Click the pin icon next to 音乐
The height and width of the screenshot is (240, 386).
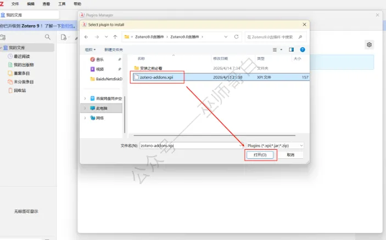click(119, 59)
